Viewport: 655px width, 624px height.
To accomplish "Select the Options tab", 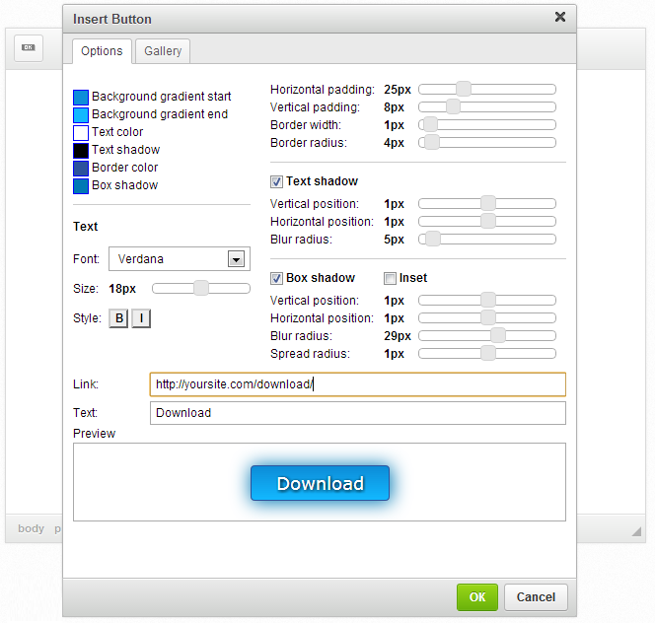I will coord(102,51).
